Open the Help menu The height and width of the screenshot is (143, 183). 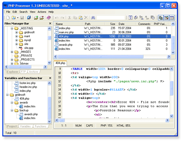click(51, 12)
